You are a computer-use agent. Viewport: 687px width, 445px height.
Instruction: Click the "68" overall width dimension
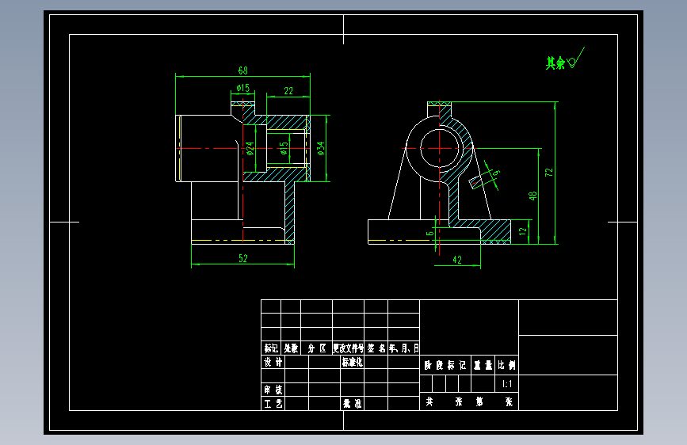pyautogui.click(x=243, y=70)
